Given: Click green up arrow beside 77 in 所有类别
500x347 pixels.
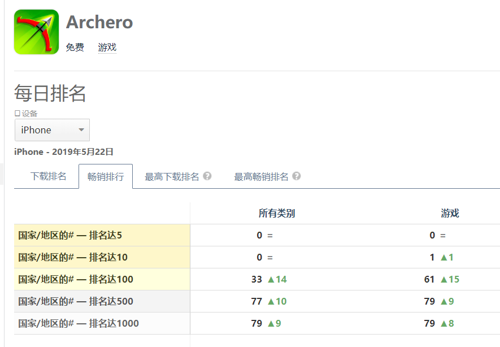Looking at the screenshot, I should point(271,301).
